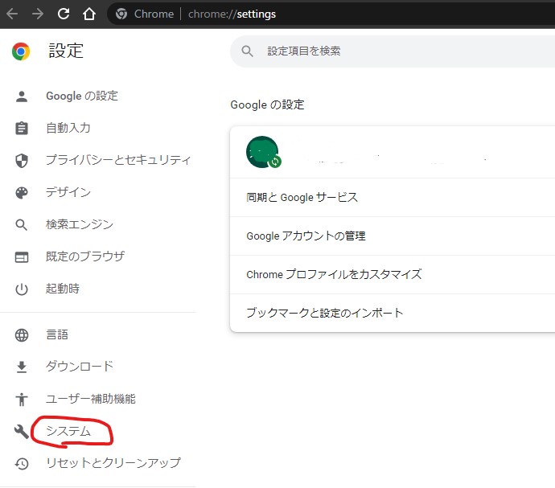The width and height of the screenshot is (555, 488).
Task: Focus the 設定項目を検索 search field
Action: click(393, 51)
